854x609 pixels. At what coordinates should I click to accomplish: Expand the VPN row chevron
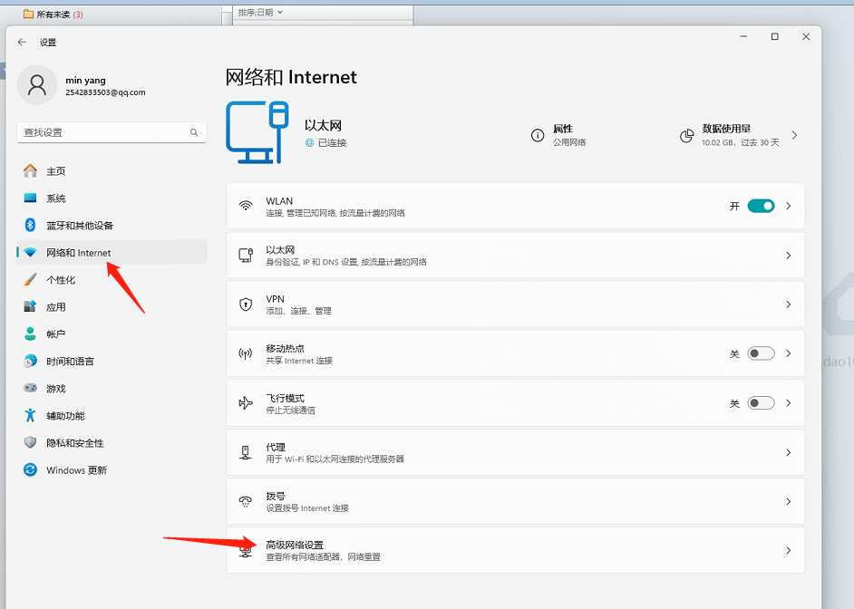click(x=789, y=304)
